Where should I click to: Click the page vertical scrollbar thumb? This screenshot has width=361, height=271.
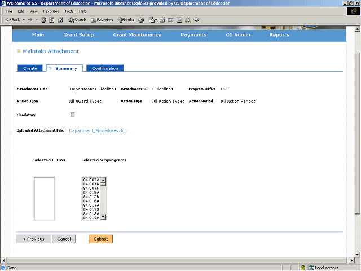coord(357,134)
